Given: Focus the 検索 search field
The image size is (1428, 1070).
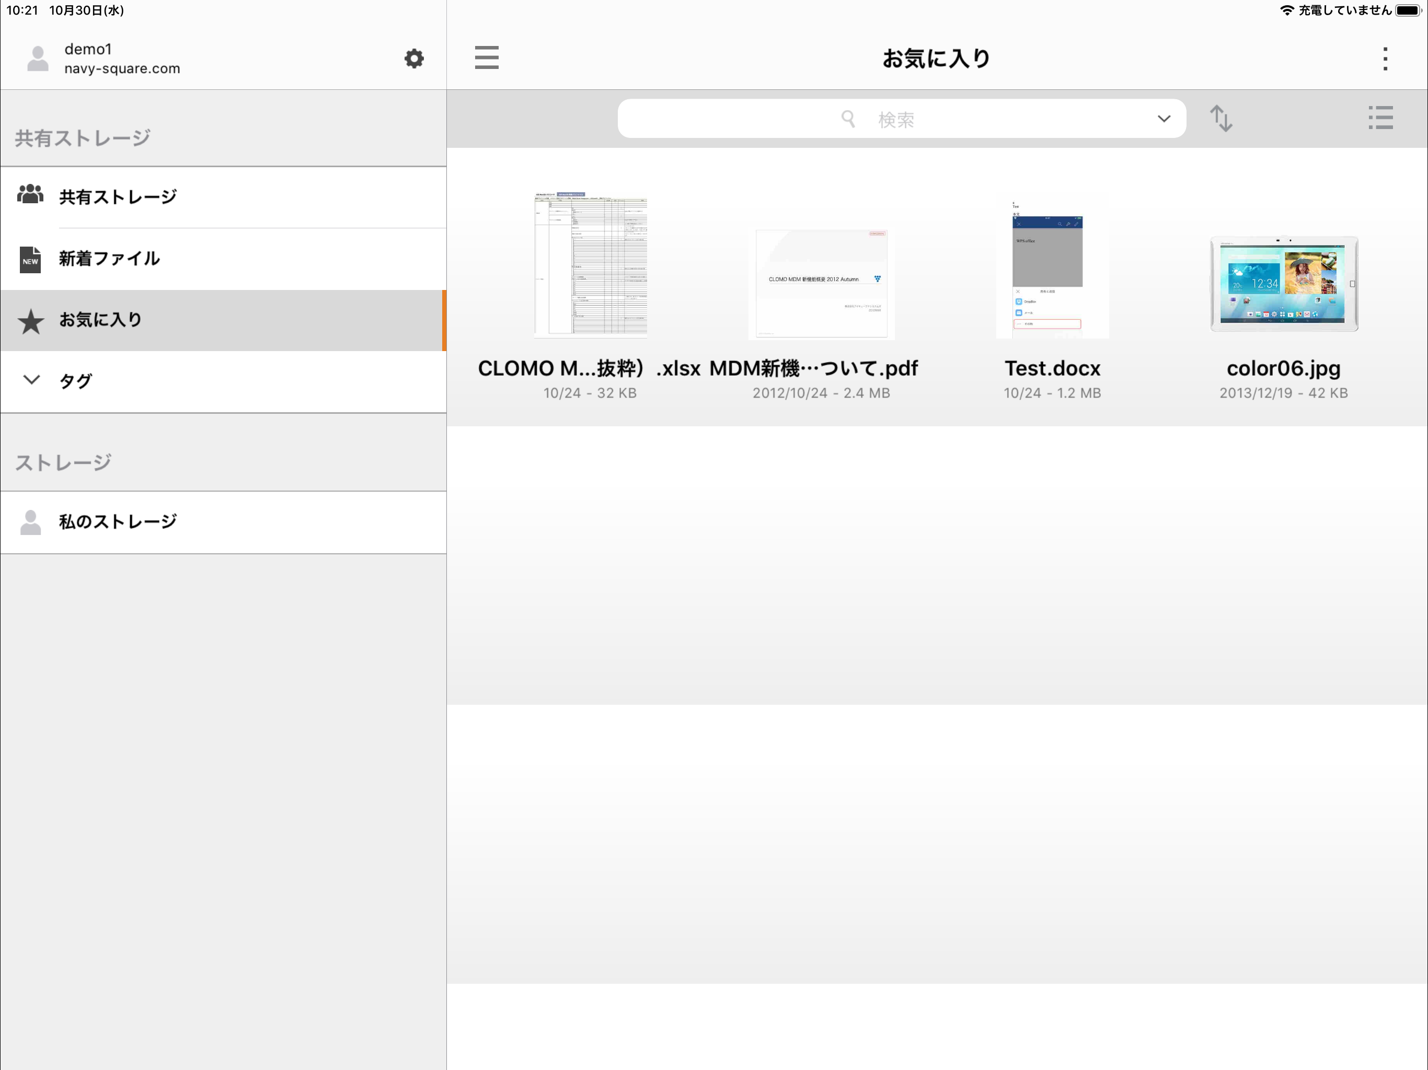Looking at the screenshot, I should tap(901, 119).
